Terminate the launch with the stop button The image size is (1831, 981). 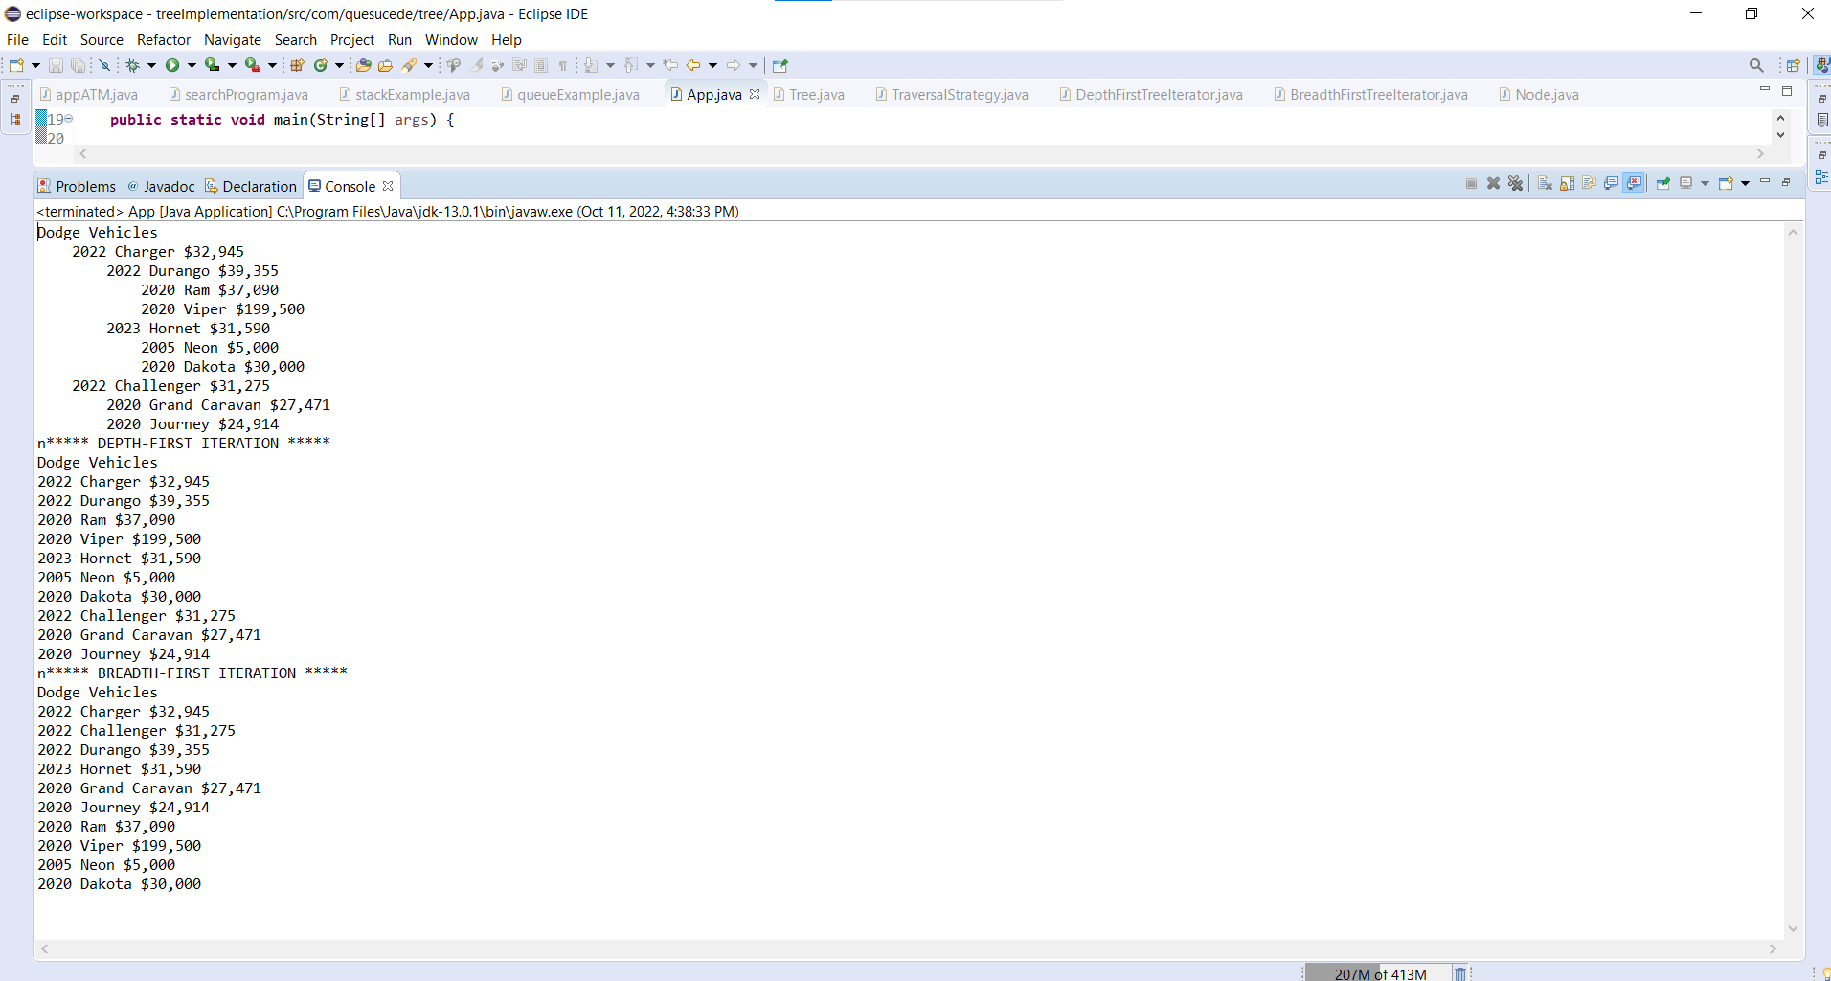coord(1472,183)
